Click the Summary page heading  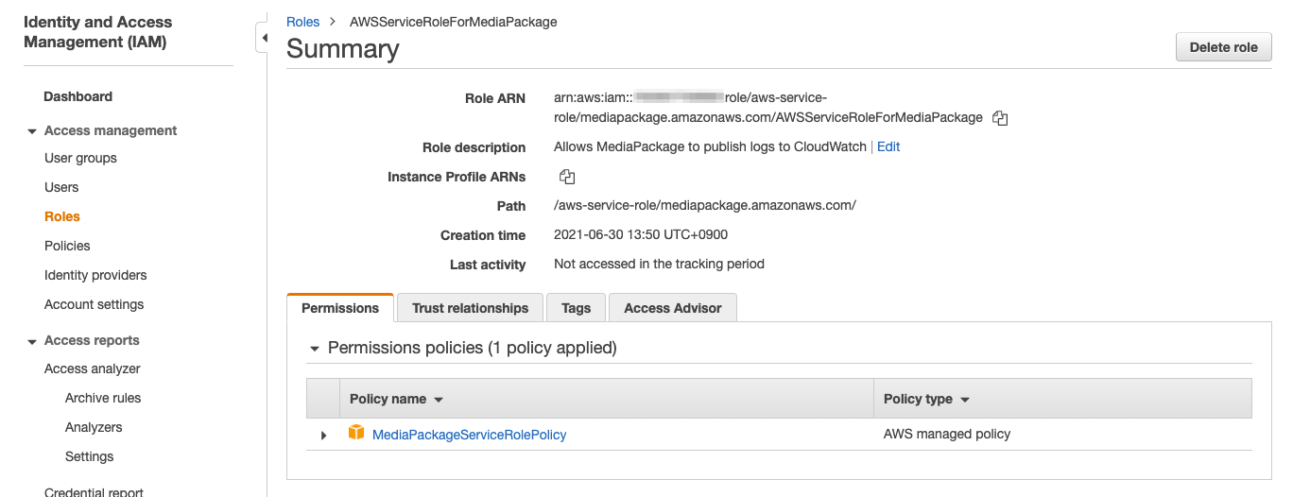pos(342,49)
